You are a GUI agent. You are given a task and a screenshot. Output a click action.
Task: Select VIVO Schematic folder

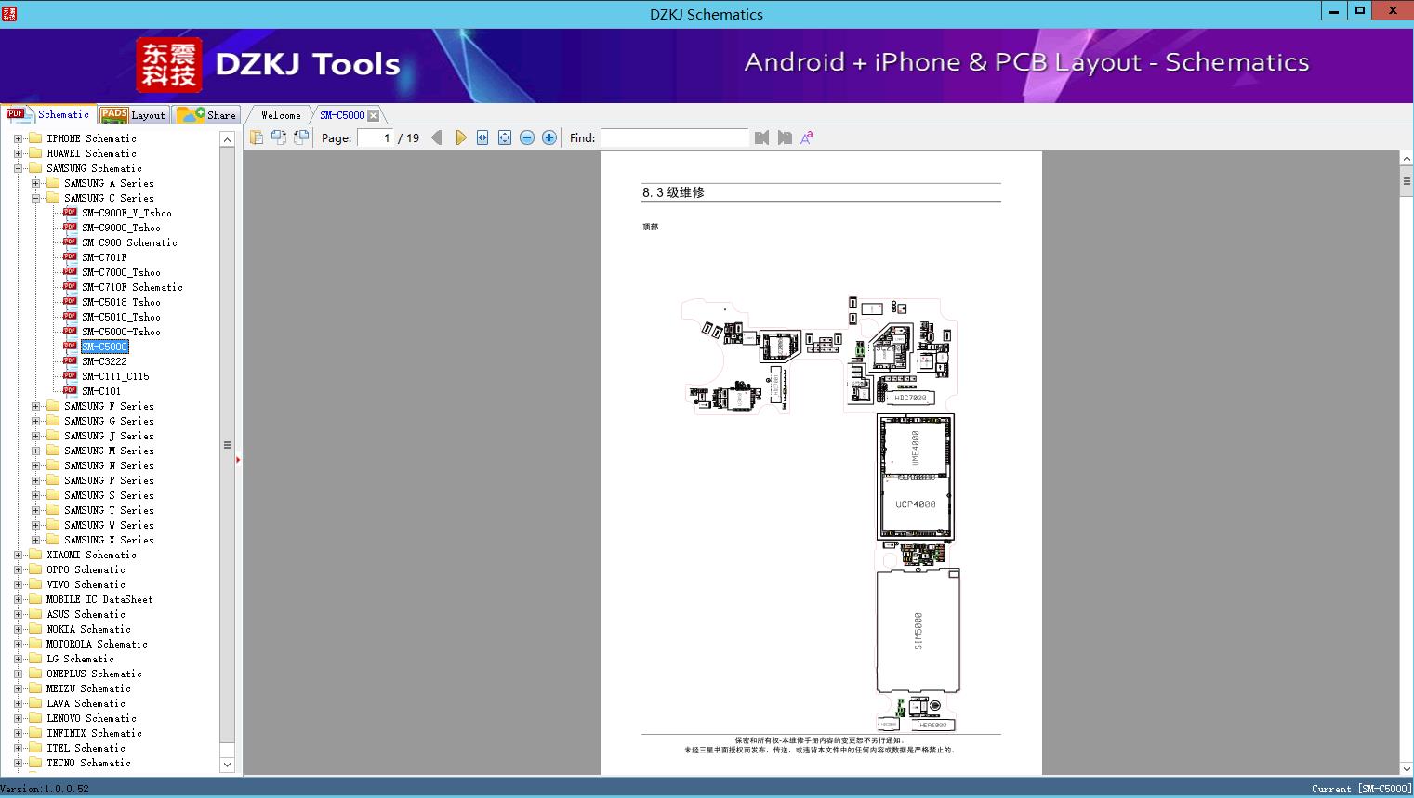[86, 584]
